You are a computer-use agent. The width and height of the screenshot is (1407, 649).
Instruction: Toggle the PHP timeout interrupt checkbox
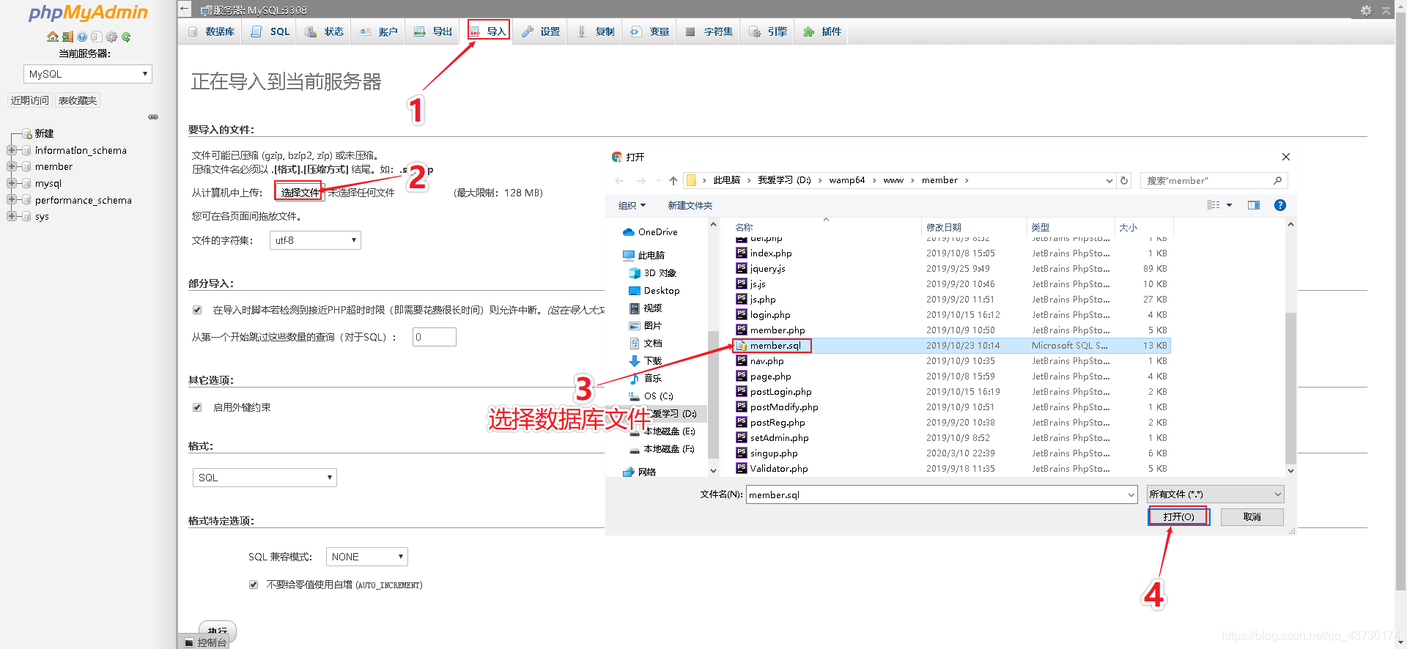(197, 310)
